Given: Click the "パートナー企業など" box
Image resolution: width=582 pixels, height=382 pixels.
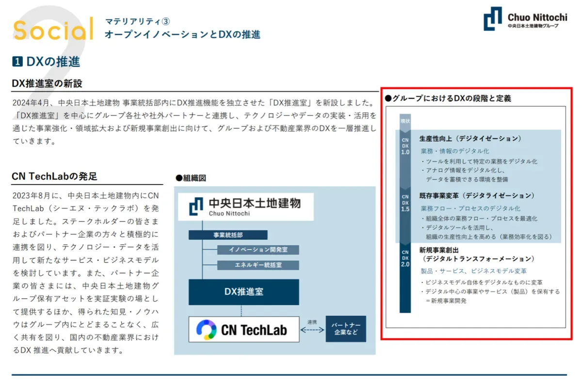Looking at the screenshot, I should [x=346, y=329].
